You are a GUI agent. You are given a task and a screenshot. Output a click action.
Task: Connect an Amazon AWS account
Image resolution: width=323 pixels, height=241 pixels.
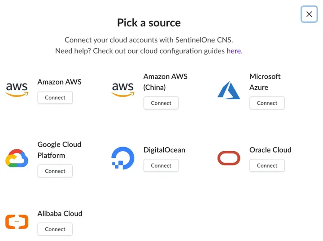pyautogui.click(x=55, y=97)
